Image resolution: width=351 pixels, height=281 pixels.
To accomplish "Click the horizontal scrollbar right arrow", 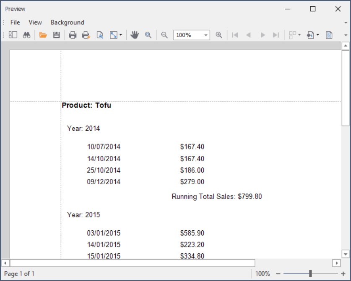I will [336, 263].
